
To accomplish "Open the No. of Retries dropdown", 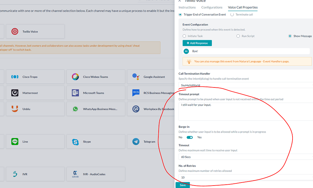I will pyautogui.click(x=245, y=177).
